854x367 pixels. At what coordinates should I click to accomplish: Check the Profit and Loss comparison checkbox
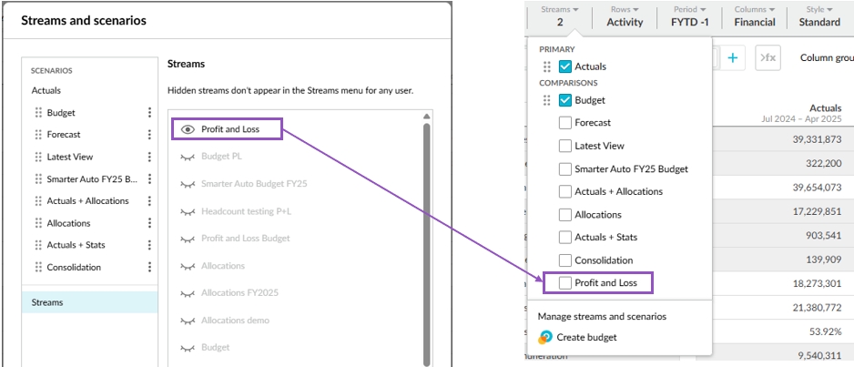pyautogui.click(x=565, y=283)
